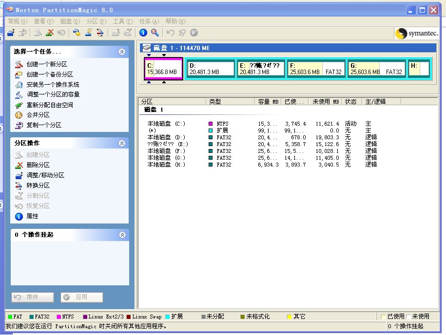Click the Format partition lightning toolbar icon
Viewport: 446px width, 335px height.
88,33
